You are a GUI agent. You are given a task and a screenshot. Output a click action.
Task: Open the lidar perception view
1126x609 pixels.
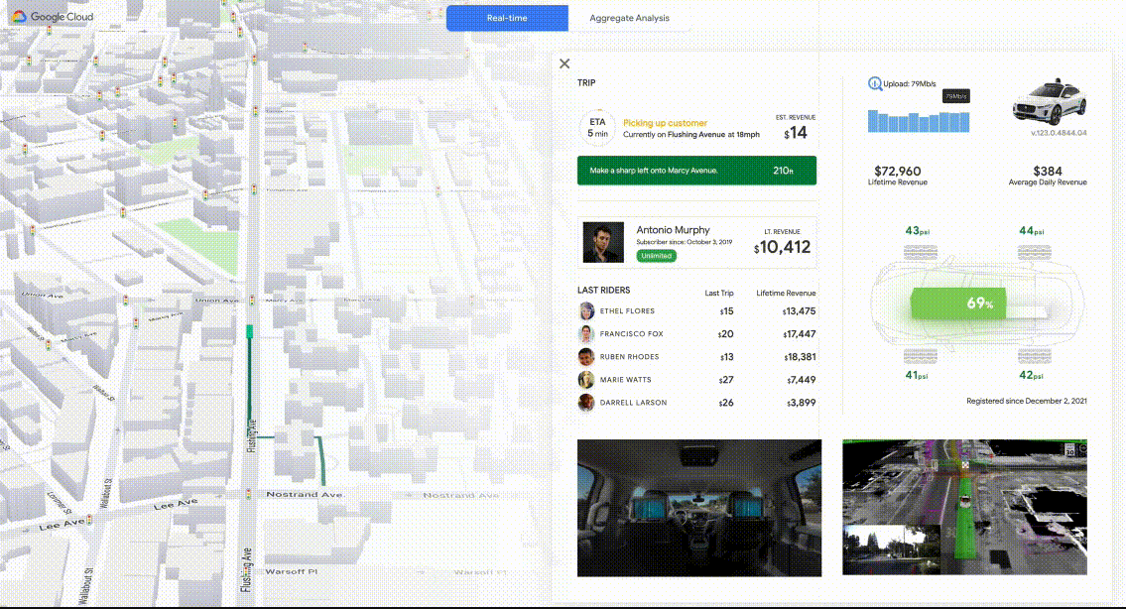click(x=963, y=507)
